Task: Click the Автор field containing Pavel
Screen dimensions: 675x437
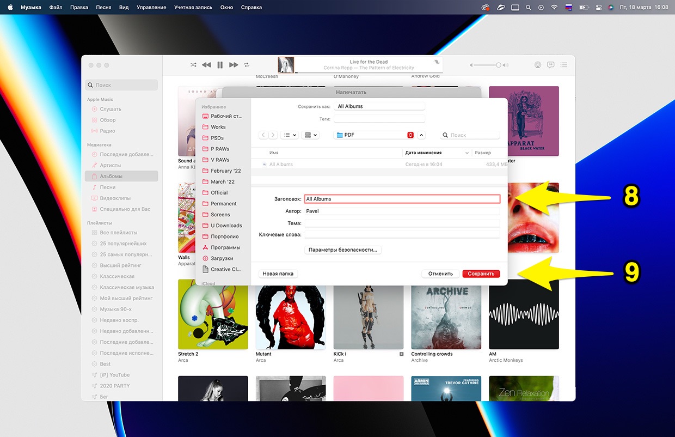Action: point(402,211)
